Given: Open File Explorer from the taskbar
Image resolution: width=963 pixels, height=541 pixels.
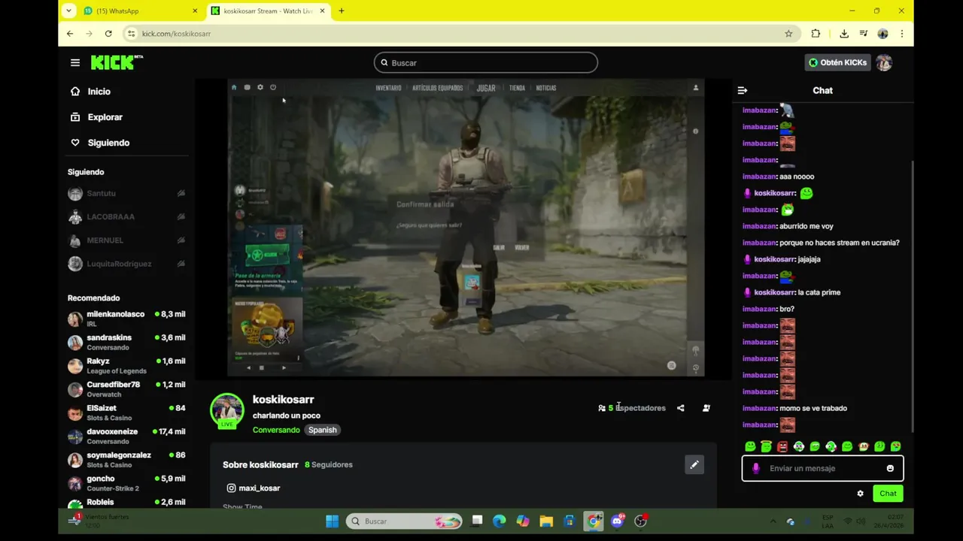Looking at the screenshot, I should [x=546, y=521].
